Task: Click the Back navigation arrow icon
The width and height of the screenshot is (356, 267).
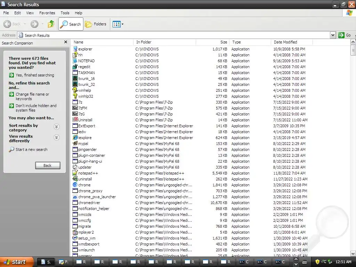Action: click(7, 24)
